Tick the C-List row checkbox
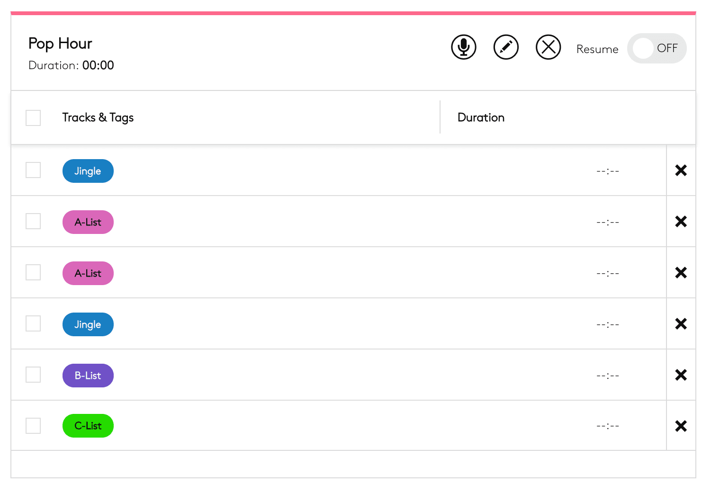This screenshot has width=702, height=484. (x=33, y=426)
